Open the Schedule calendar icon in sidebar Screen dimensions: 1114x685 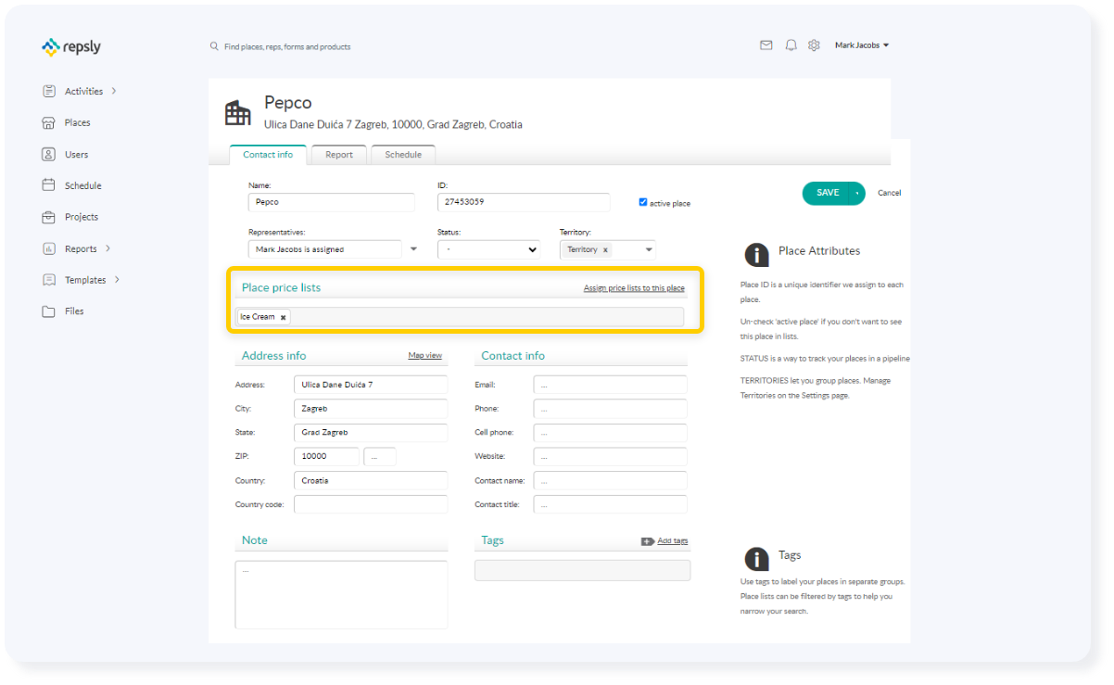(49, 185)
